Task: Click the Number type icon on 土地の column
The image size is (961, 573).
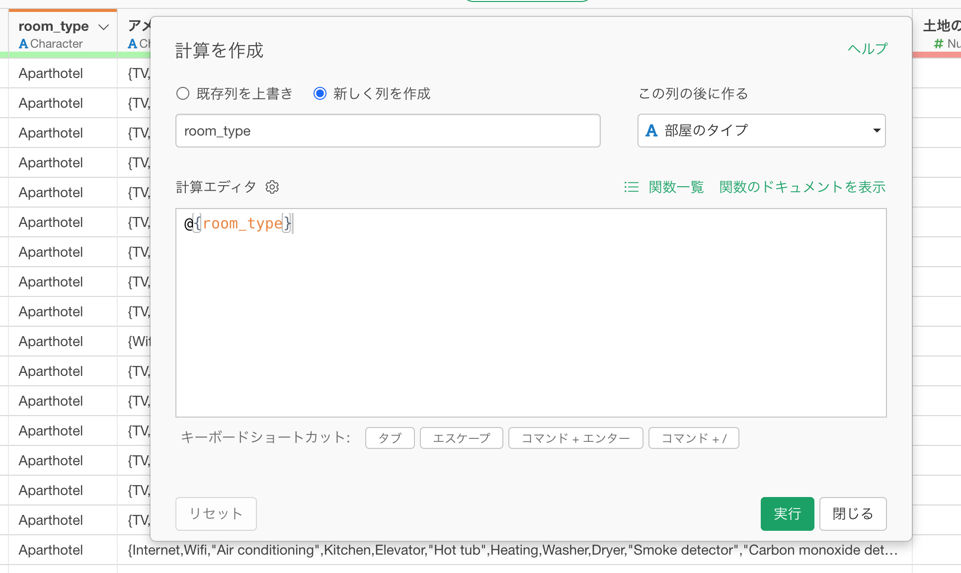Action: point(938,44)
